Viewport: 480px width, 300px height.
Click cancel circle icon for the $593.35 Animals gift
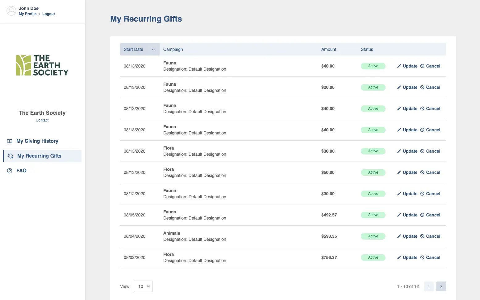coord(422,236)
